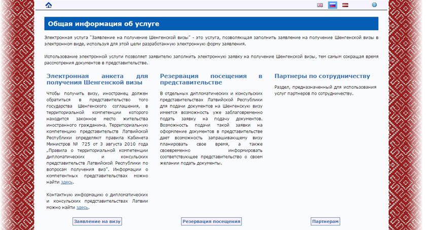Click the text starting 'В отдельных дипломатических'
This screenshot has width=426, height=230.
click(x=211, y=128)
